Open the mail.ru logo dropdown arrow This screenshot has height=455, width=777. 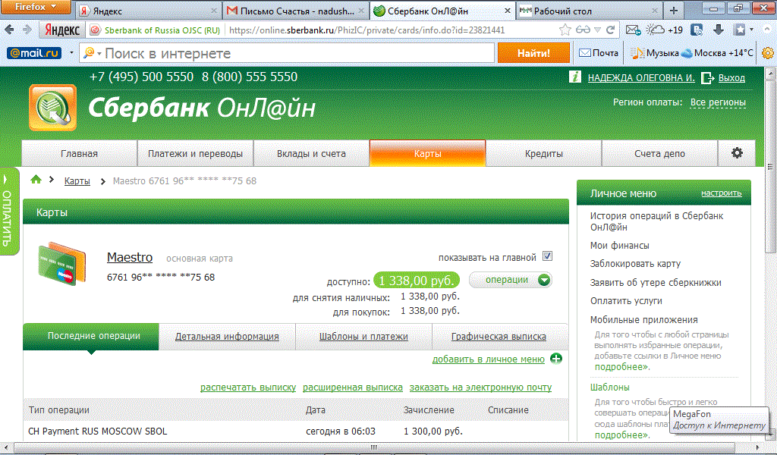pos(71,52)
